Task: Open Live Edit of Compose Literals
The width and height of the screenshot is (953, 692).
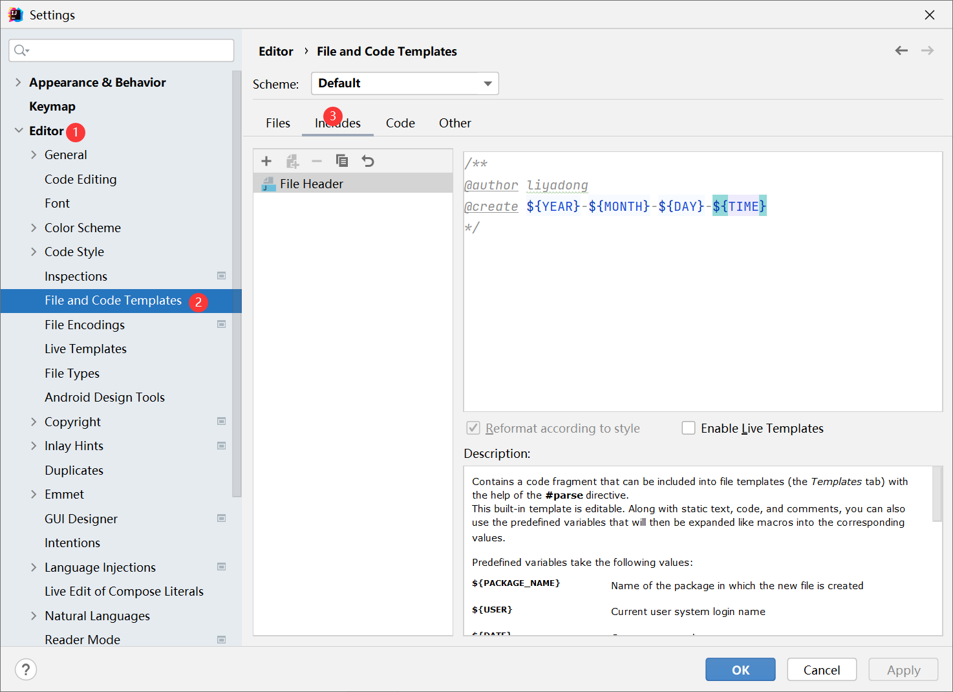Action: (124, 591)
